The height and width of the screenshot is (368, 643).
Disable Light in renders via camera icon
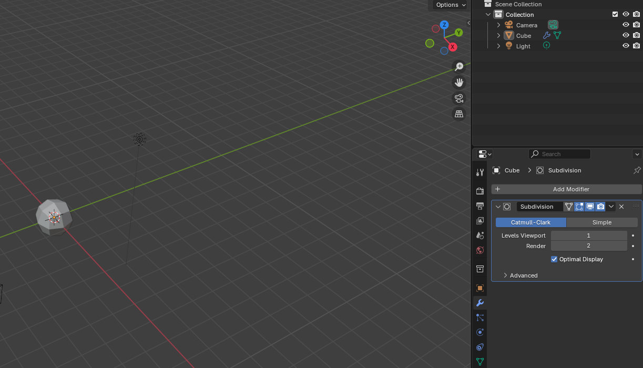tap(636, 46)
